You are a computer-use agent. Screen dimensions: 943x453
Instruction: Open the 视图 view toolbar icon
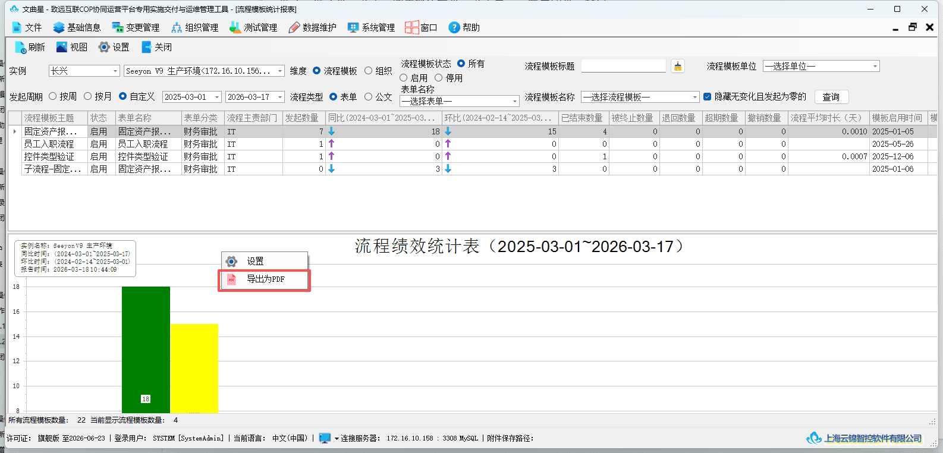pos(62,47)
